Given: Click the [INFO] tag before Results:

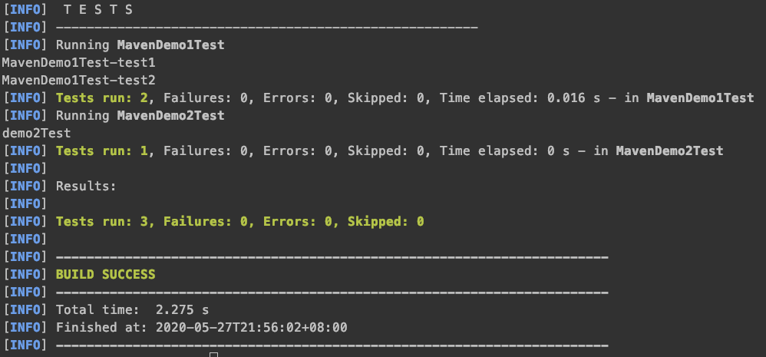Looking at the screenshot, I should (x=25, y=186).
